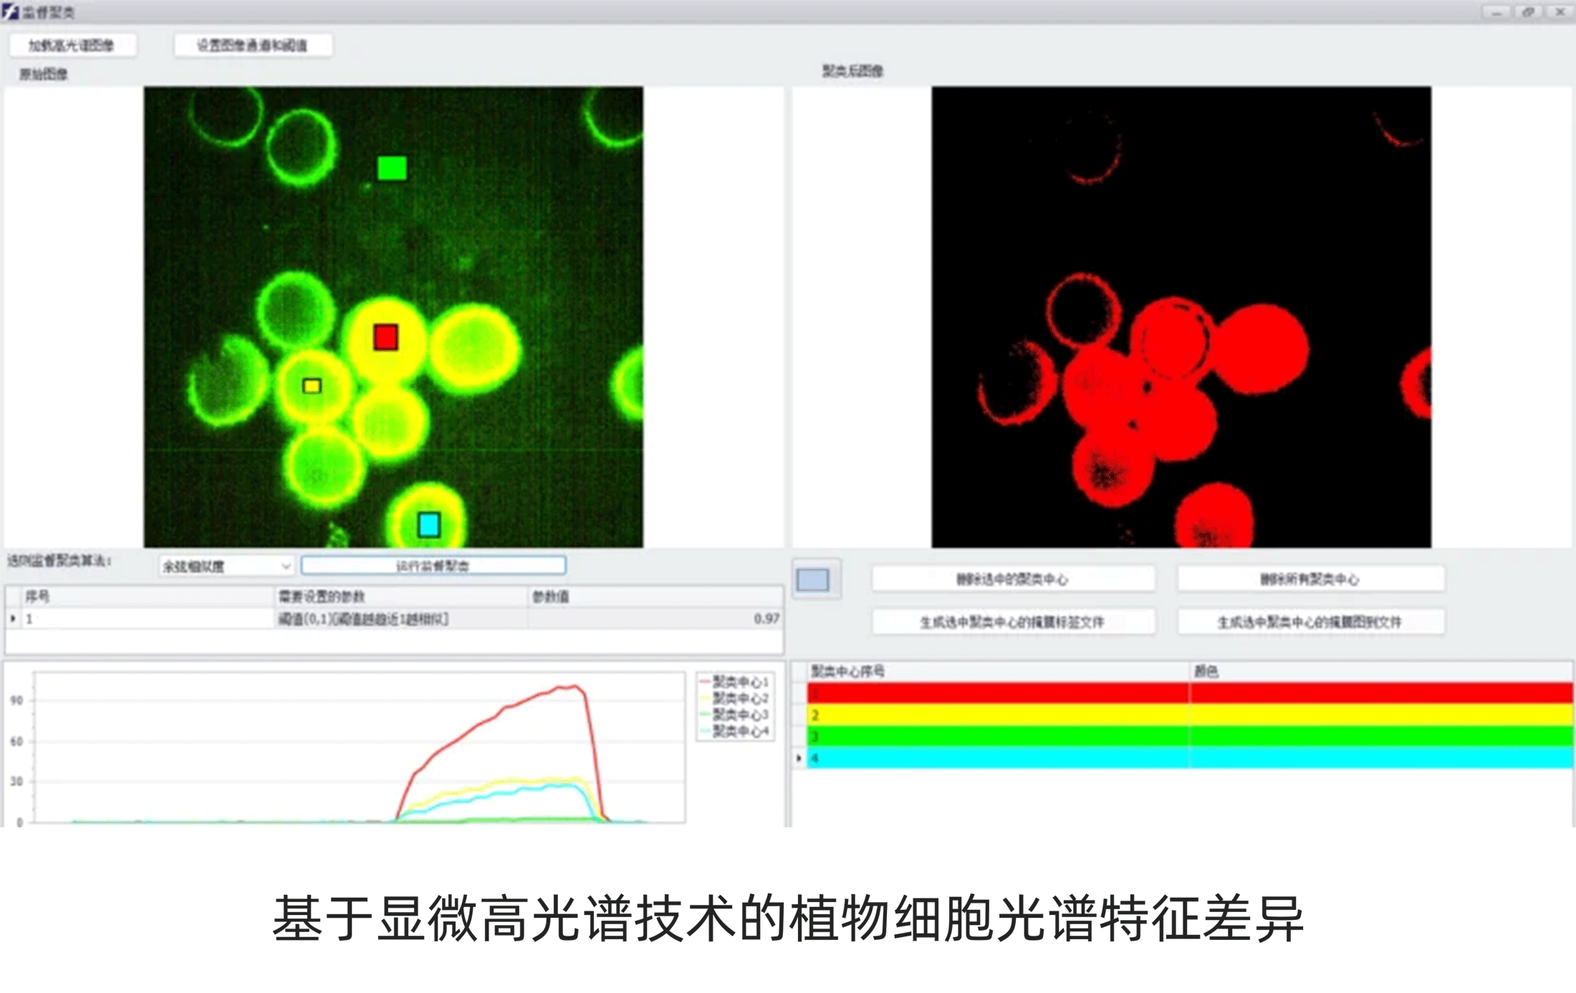
Task: Run supervised clustering with 运行监督聚类 button
Action: [x=433, y=566]
